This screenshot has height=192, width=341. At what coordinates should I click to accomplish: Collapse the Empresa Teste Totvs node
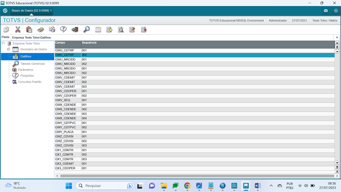[3, 43]
